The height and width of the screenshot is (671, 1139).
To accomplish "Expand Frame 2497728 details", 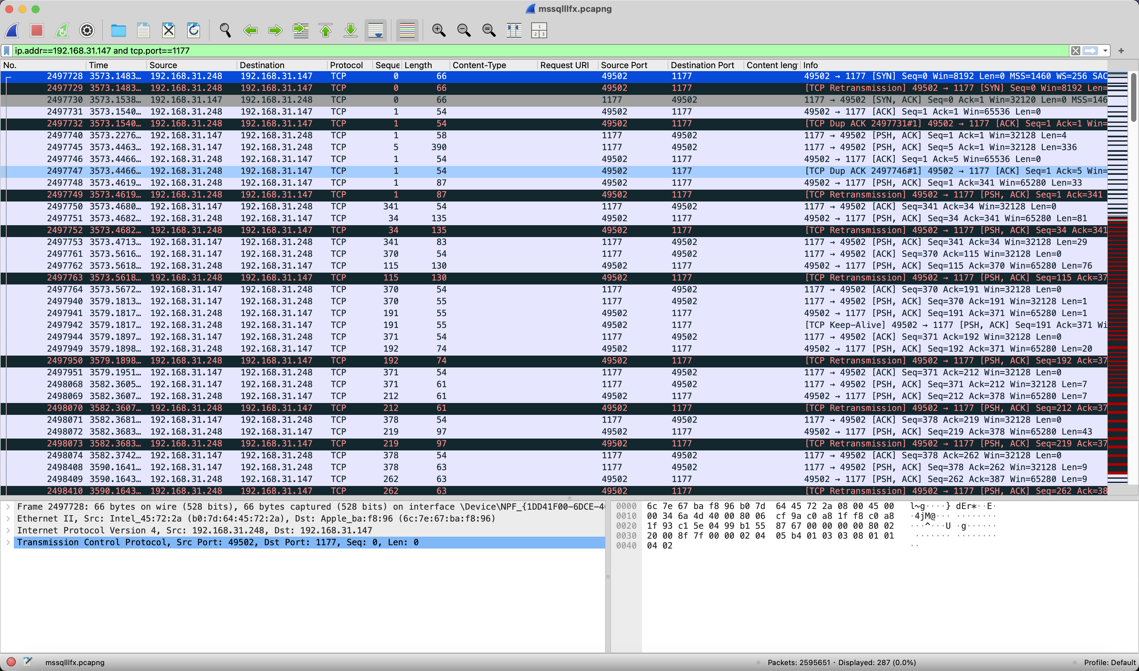I will point(8,507).
